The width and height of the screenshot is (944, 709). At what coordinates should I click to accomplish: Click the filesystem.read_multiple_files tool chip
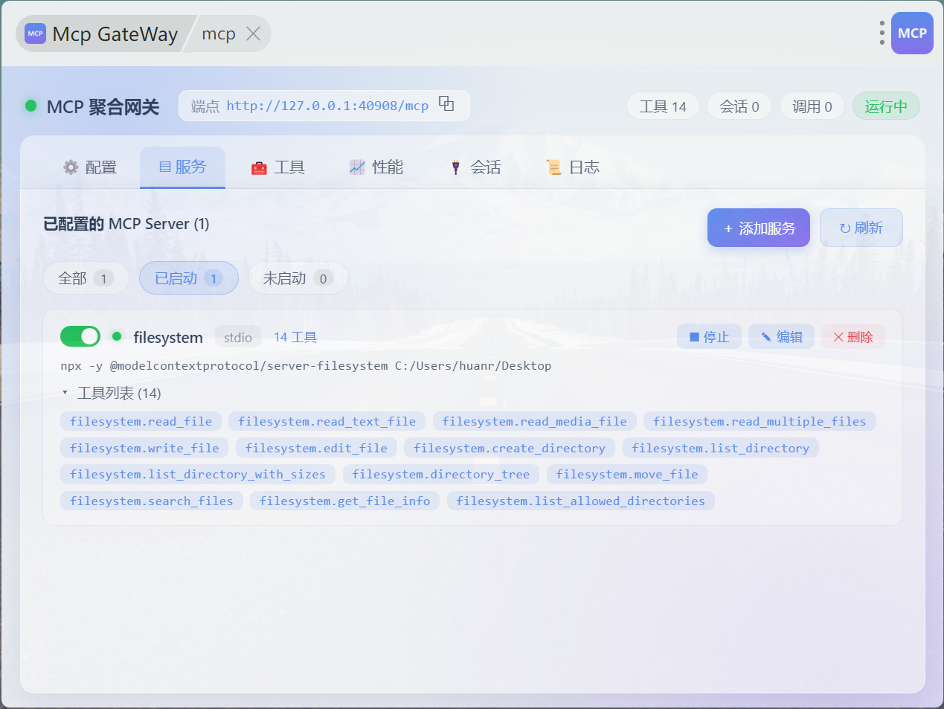point(760,421)
